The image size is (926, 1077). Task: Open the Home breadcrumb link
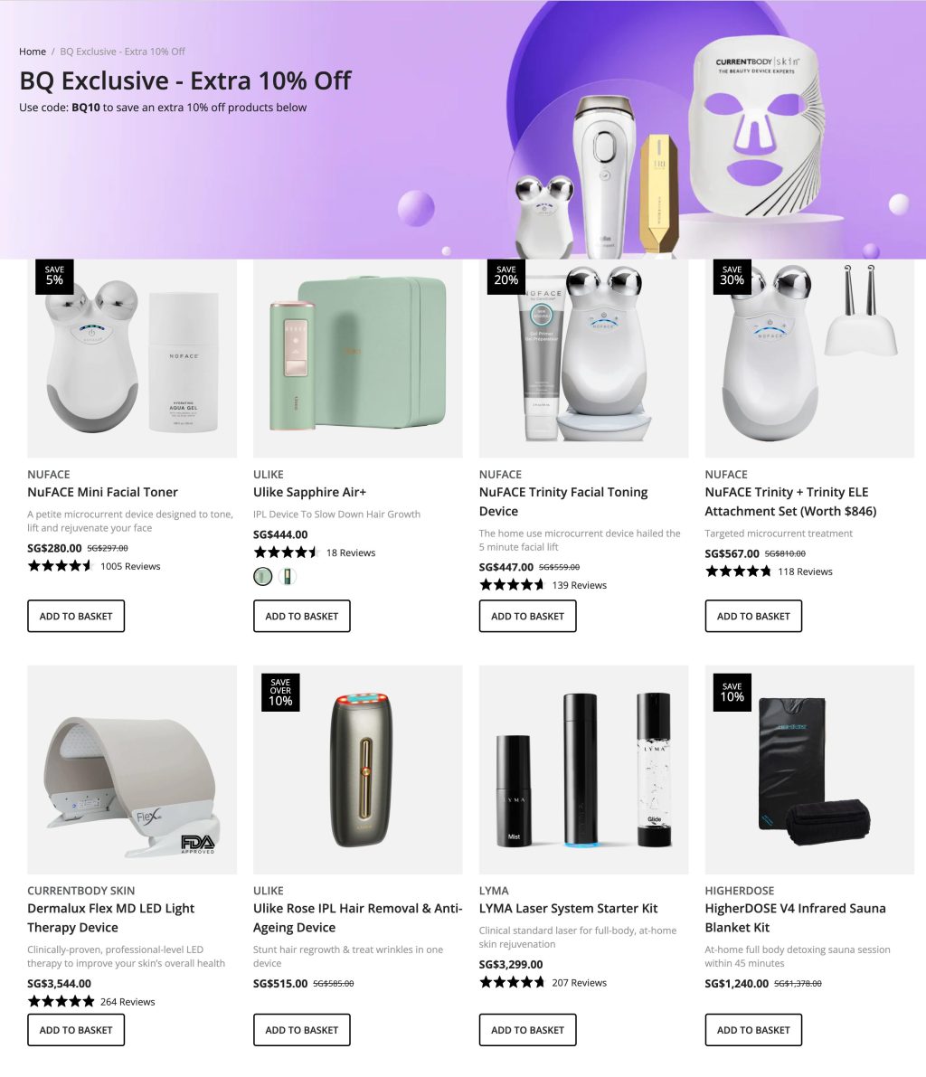pos(33,52)
